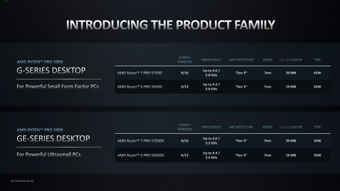Click 'For Powerful Small Form Factor PCs' text
The width and height of the screenshot is (340, 191).
coord(58,86)
